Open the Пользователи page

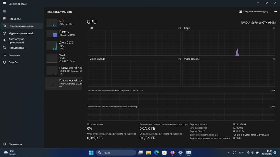coord(22,48)
